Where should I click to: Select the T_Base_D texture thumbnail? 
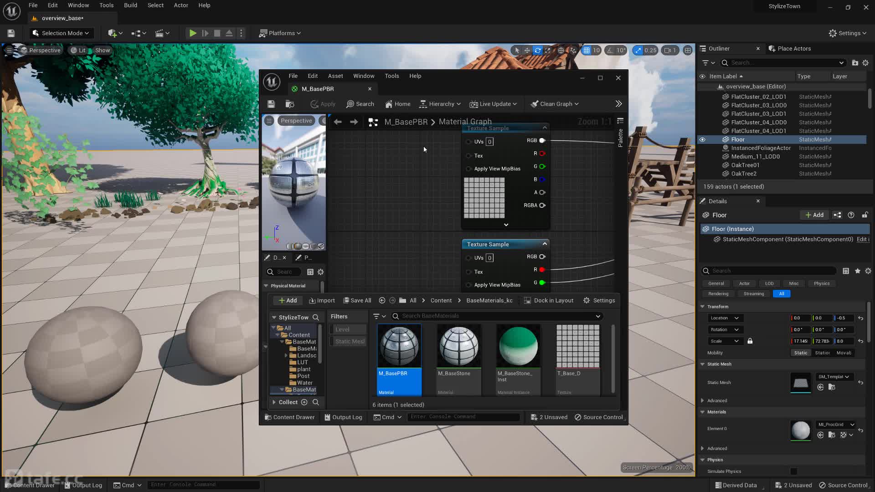pyautogui.click(x=578, y=346)
